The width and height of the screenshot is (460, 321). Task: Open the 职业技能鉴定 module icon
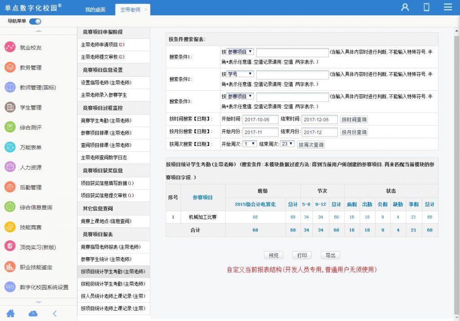coord(10,267)
